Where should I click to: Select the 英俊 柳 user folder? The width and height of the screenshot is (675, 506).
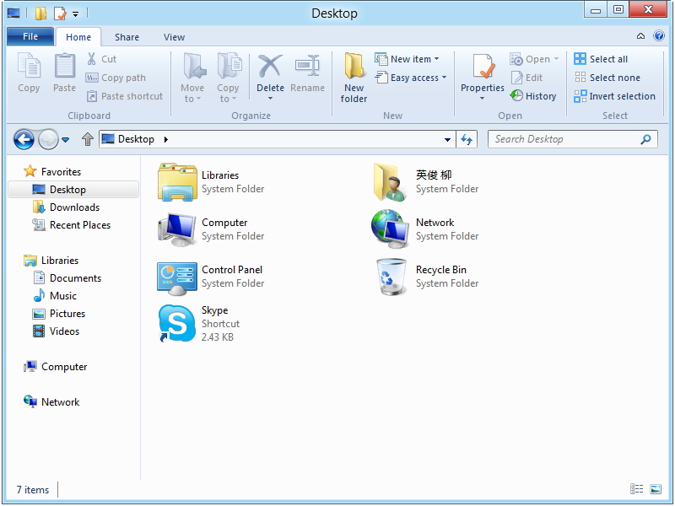427,182
